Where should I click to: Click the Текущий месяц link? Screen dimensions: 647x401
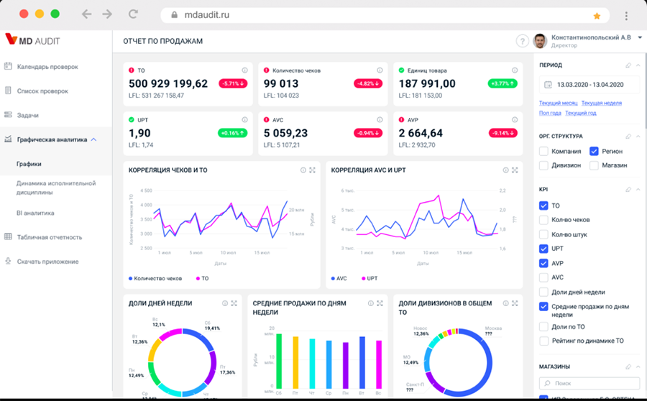[x=558, y=103]
